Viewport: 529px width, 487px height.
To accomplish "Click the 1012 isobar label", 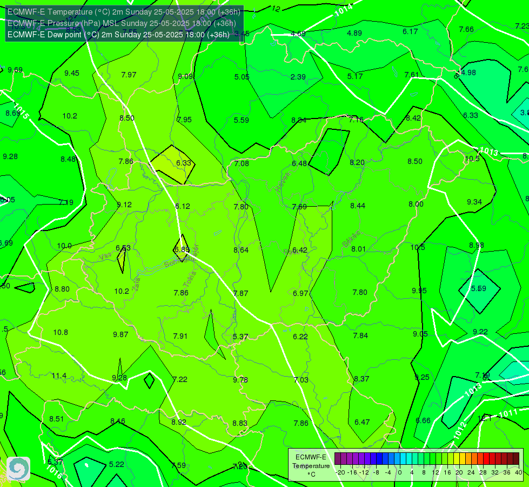I will coord(460,430).
